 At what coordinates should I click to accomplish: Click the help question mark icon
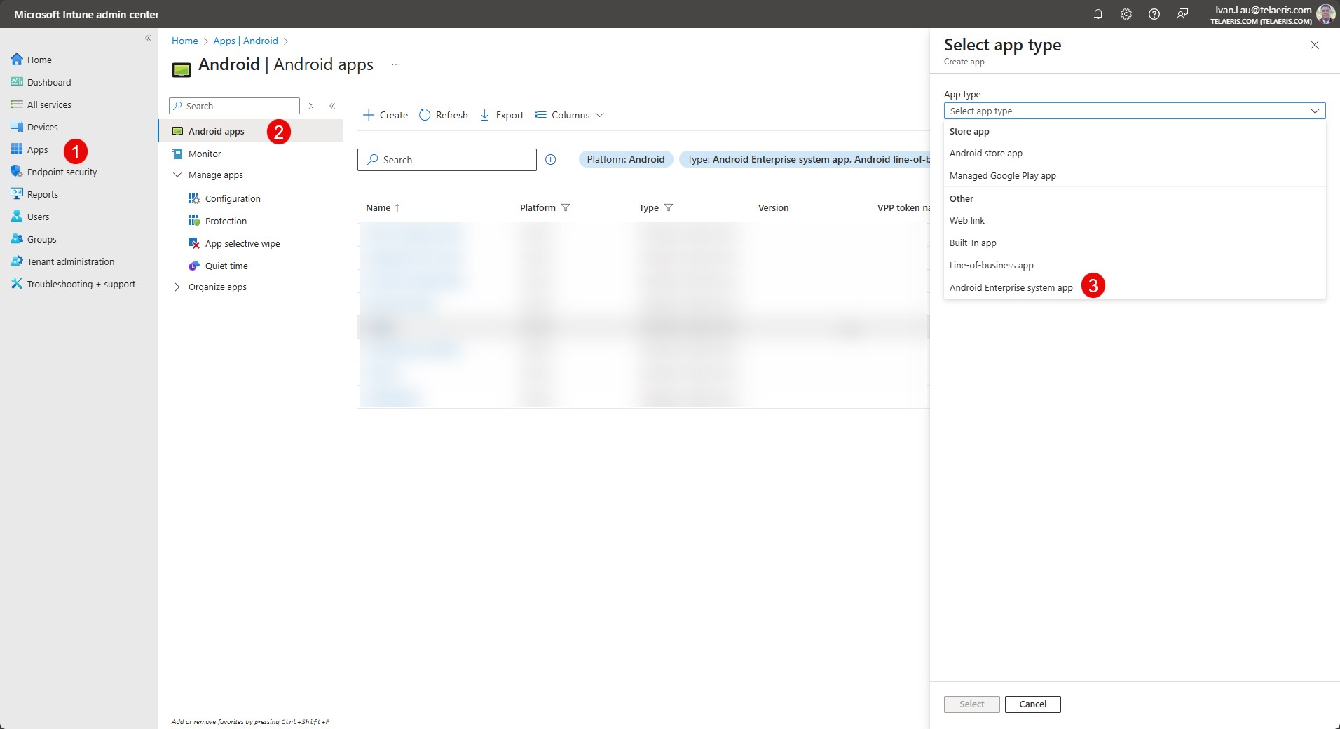pyautogui.click(x=1154, y=14)
